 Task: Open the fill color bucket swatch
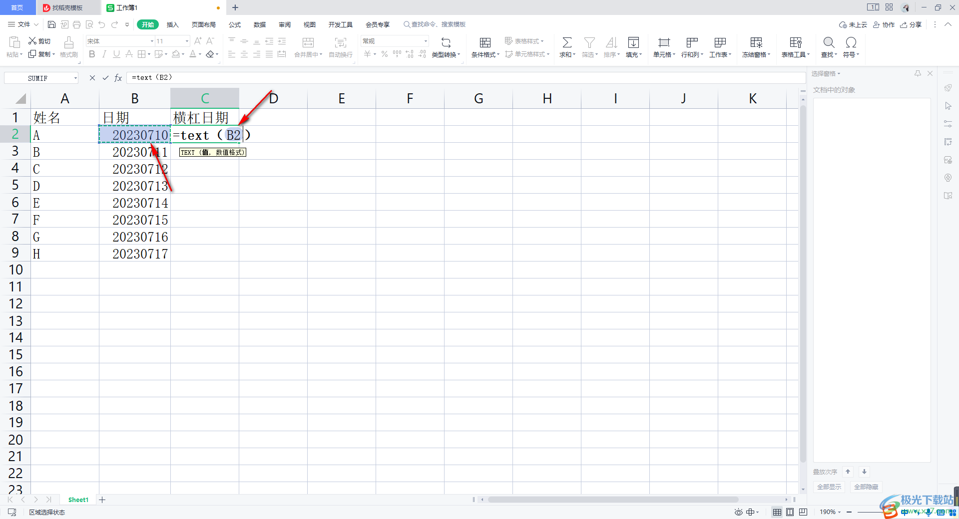[x=176, y=54]
